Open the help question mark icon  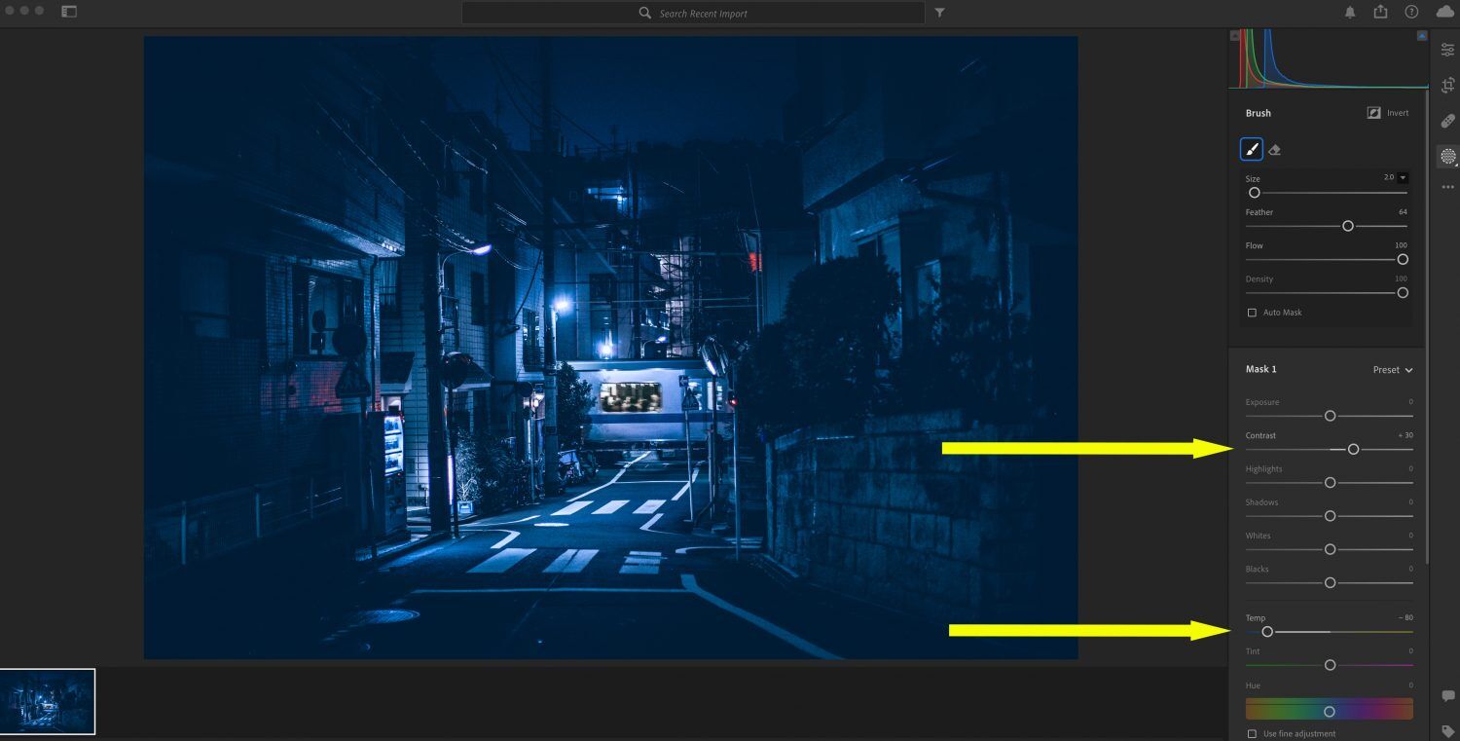1411,12
